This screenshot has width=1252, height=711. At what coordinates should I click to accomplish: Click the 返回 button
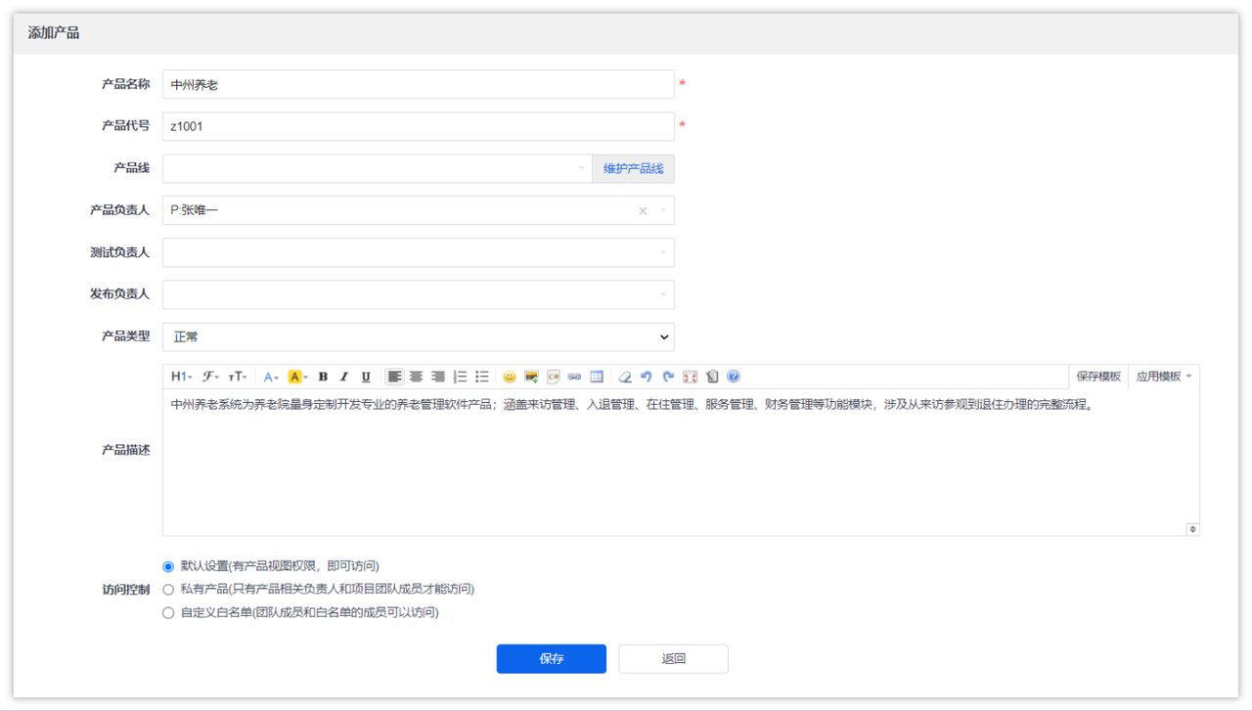673,659
